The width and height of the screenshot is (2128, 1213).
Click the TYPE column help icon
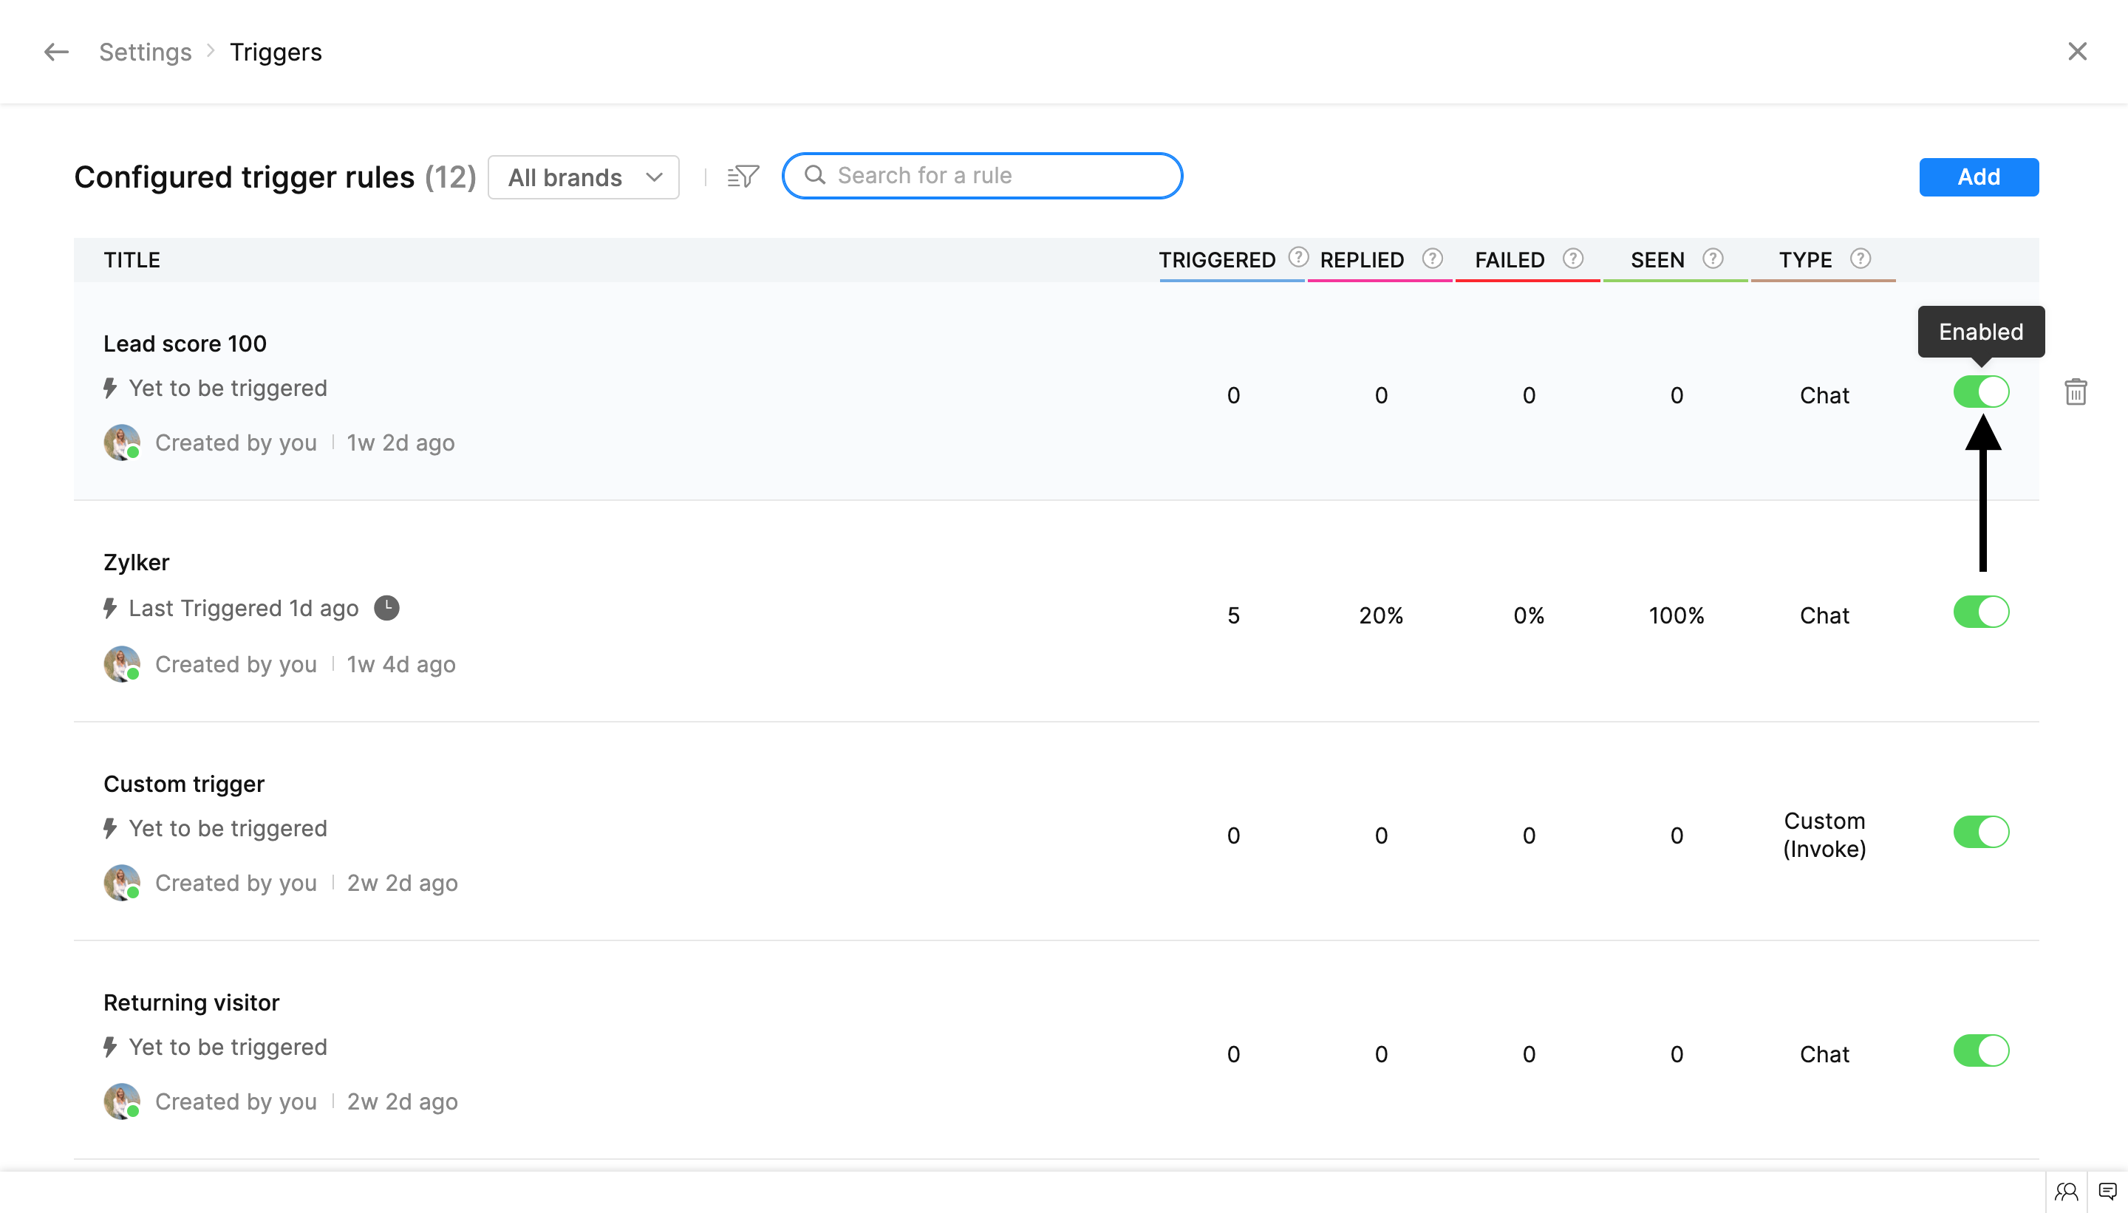tap(1860, 259)
